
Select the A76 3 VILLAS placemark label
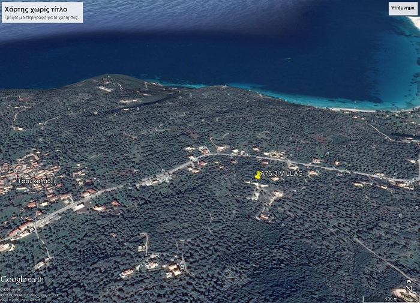pyautogui.click(x=282, y=173)
